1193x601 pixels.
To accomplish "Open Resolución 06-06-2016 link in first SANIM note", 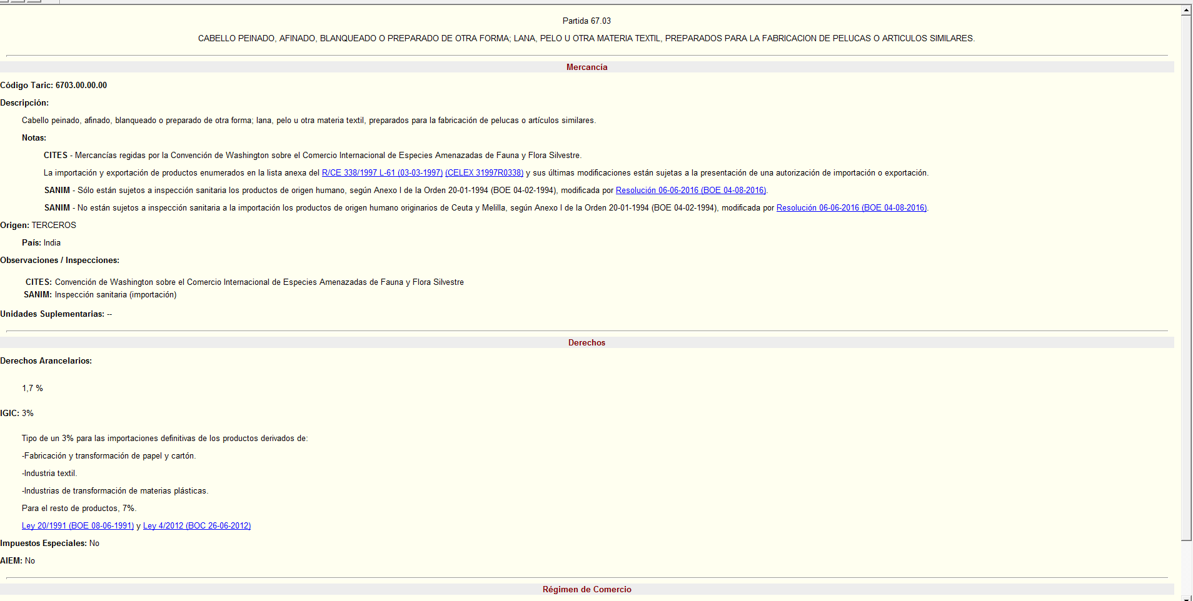I will (691, 191).
